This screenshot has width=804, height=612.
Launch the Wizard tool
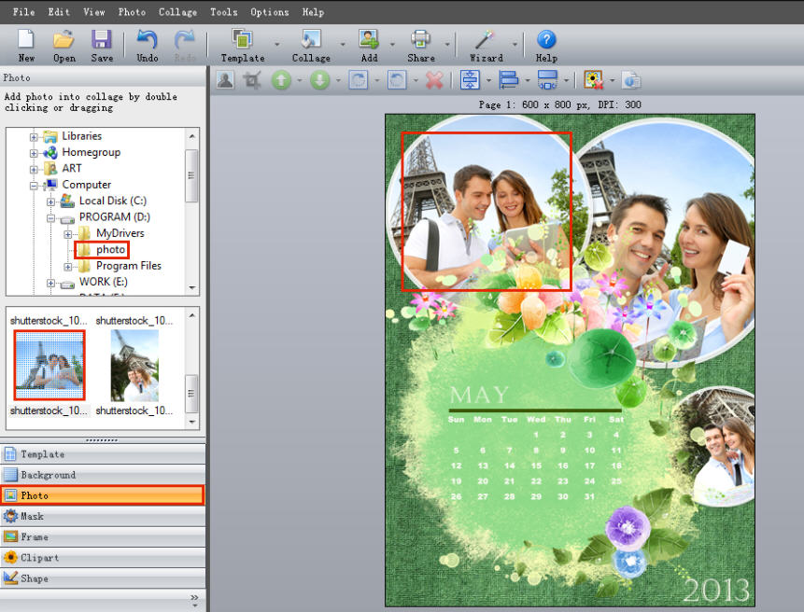(485, 40)
